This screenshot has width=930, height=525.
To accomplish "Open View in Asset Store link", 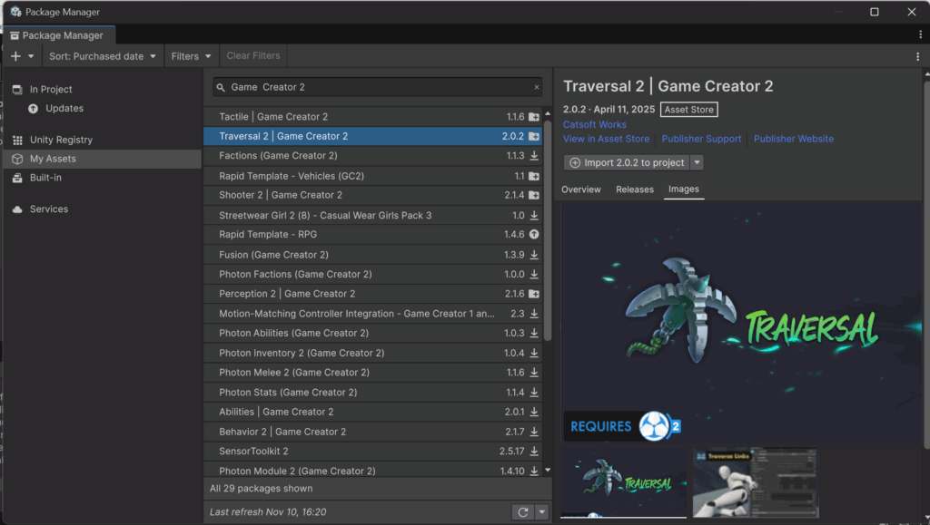I will pyautogui.click(x=606, y=139).
